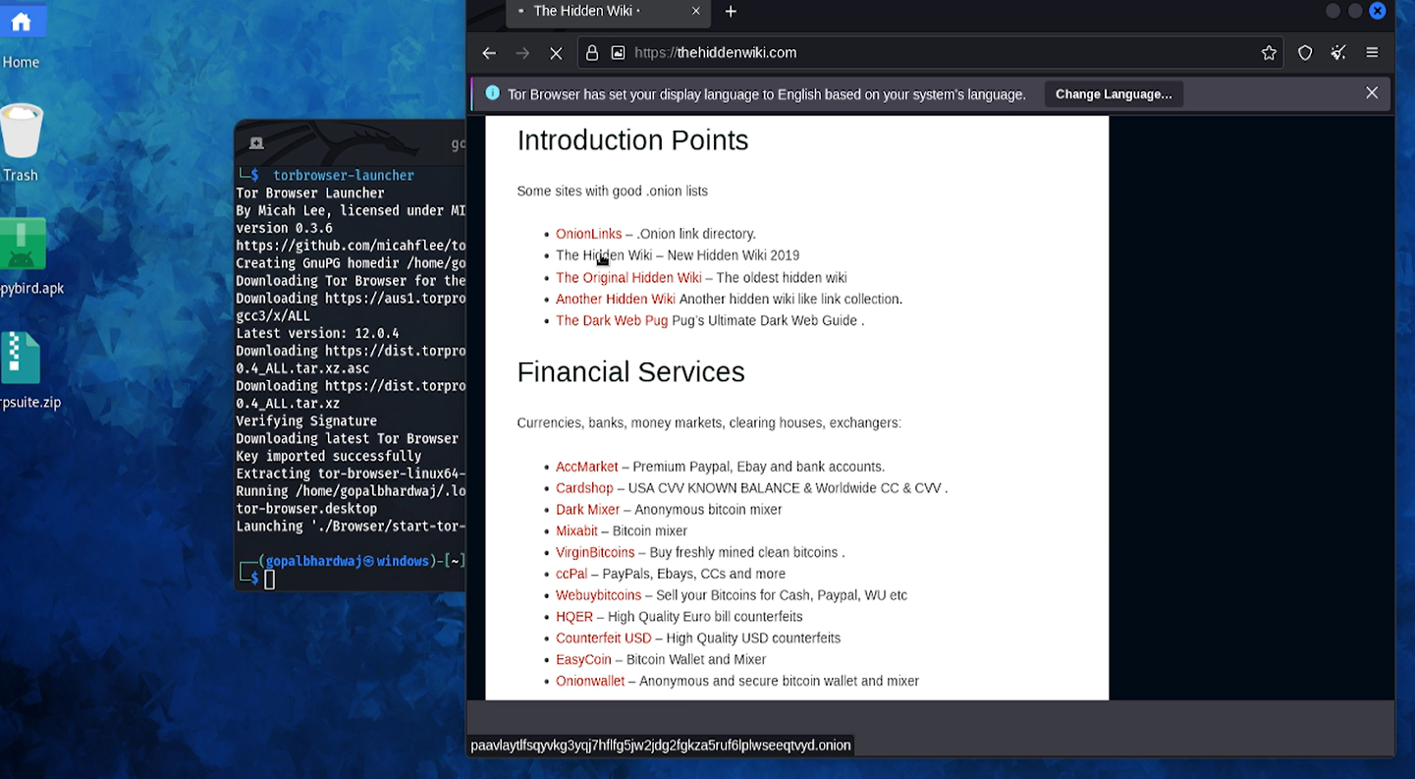Open site permissions icon in address bar
Viewport: 1415px width, 779px height.
tap(618, 53)
